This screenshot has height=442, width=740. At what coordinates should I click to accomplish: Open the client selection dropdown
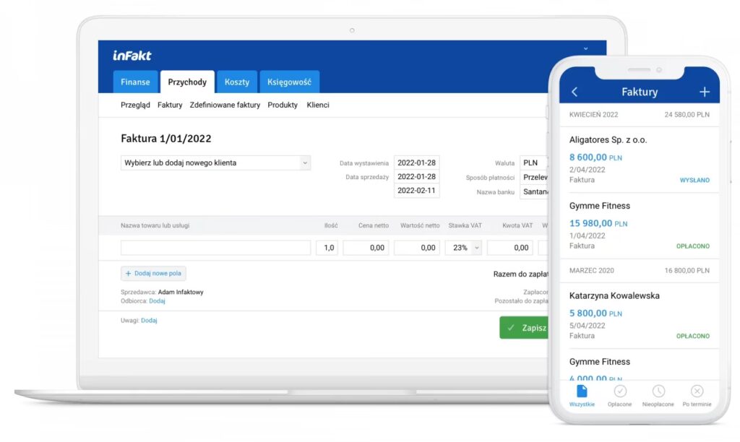[x=215, y=163]
